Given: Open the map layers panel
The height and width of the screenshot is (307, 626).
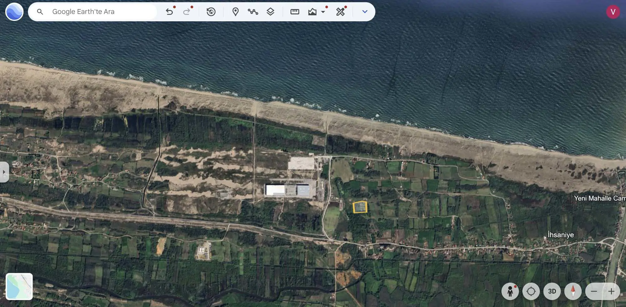Looking at the screenshot, I should 270,12.
